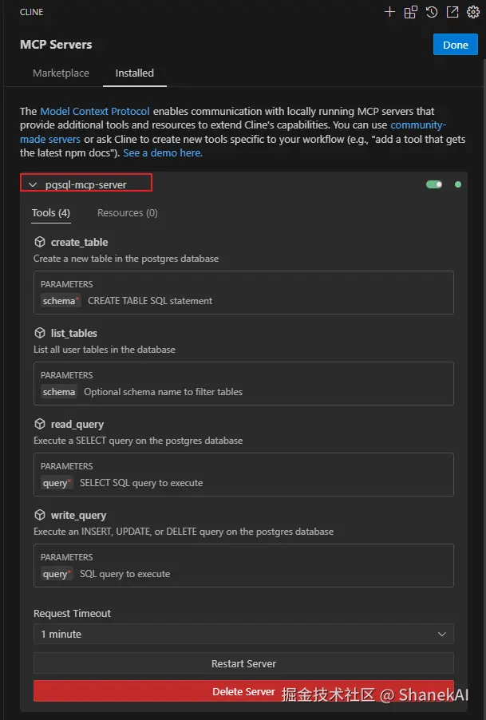The image size is (486, 720).
Task: Open the Resources (0) tab
Action: point(128,213)
